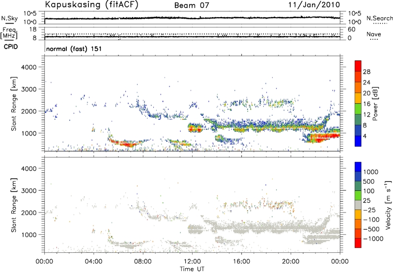Click the -1000 tick on Velocity colorbar

pos(373,239)
